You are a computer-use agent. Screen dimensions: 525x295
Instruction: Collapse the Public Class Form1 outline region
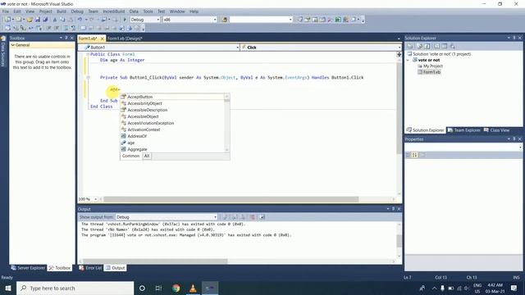pyautogui.click(x=88, y=54)
